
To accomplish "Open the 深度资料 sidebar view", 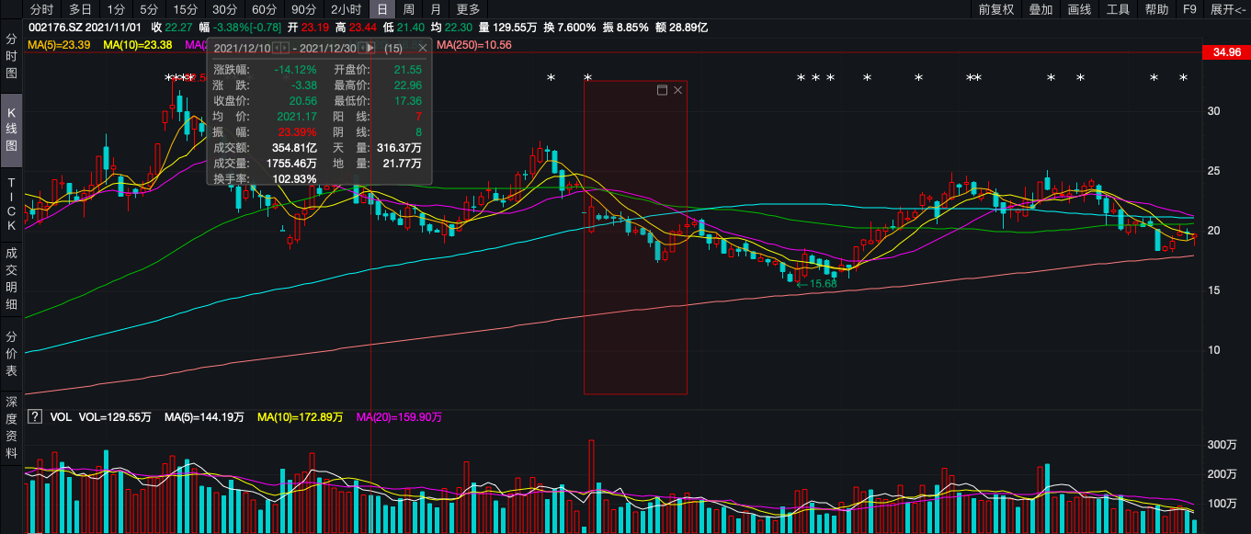I will pyautogui.click(x=12, y=426).
